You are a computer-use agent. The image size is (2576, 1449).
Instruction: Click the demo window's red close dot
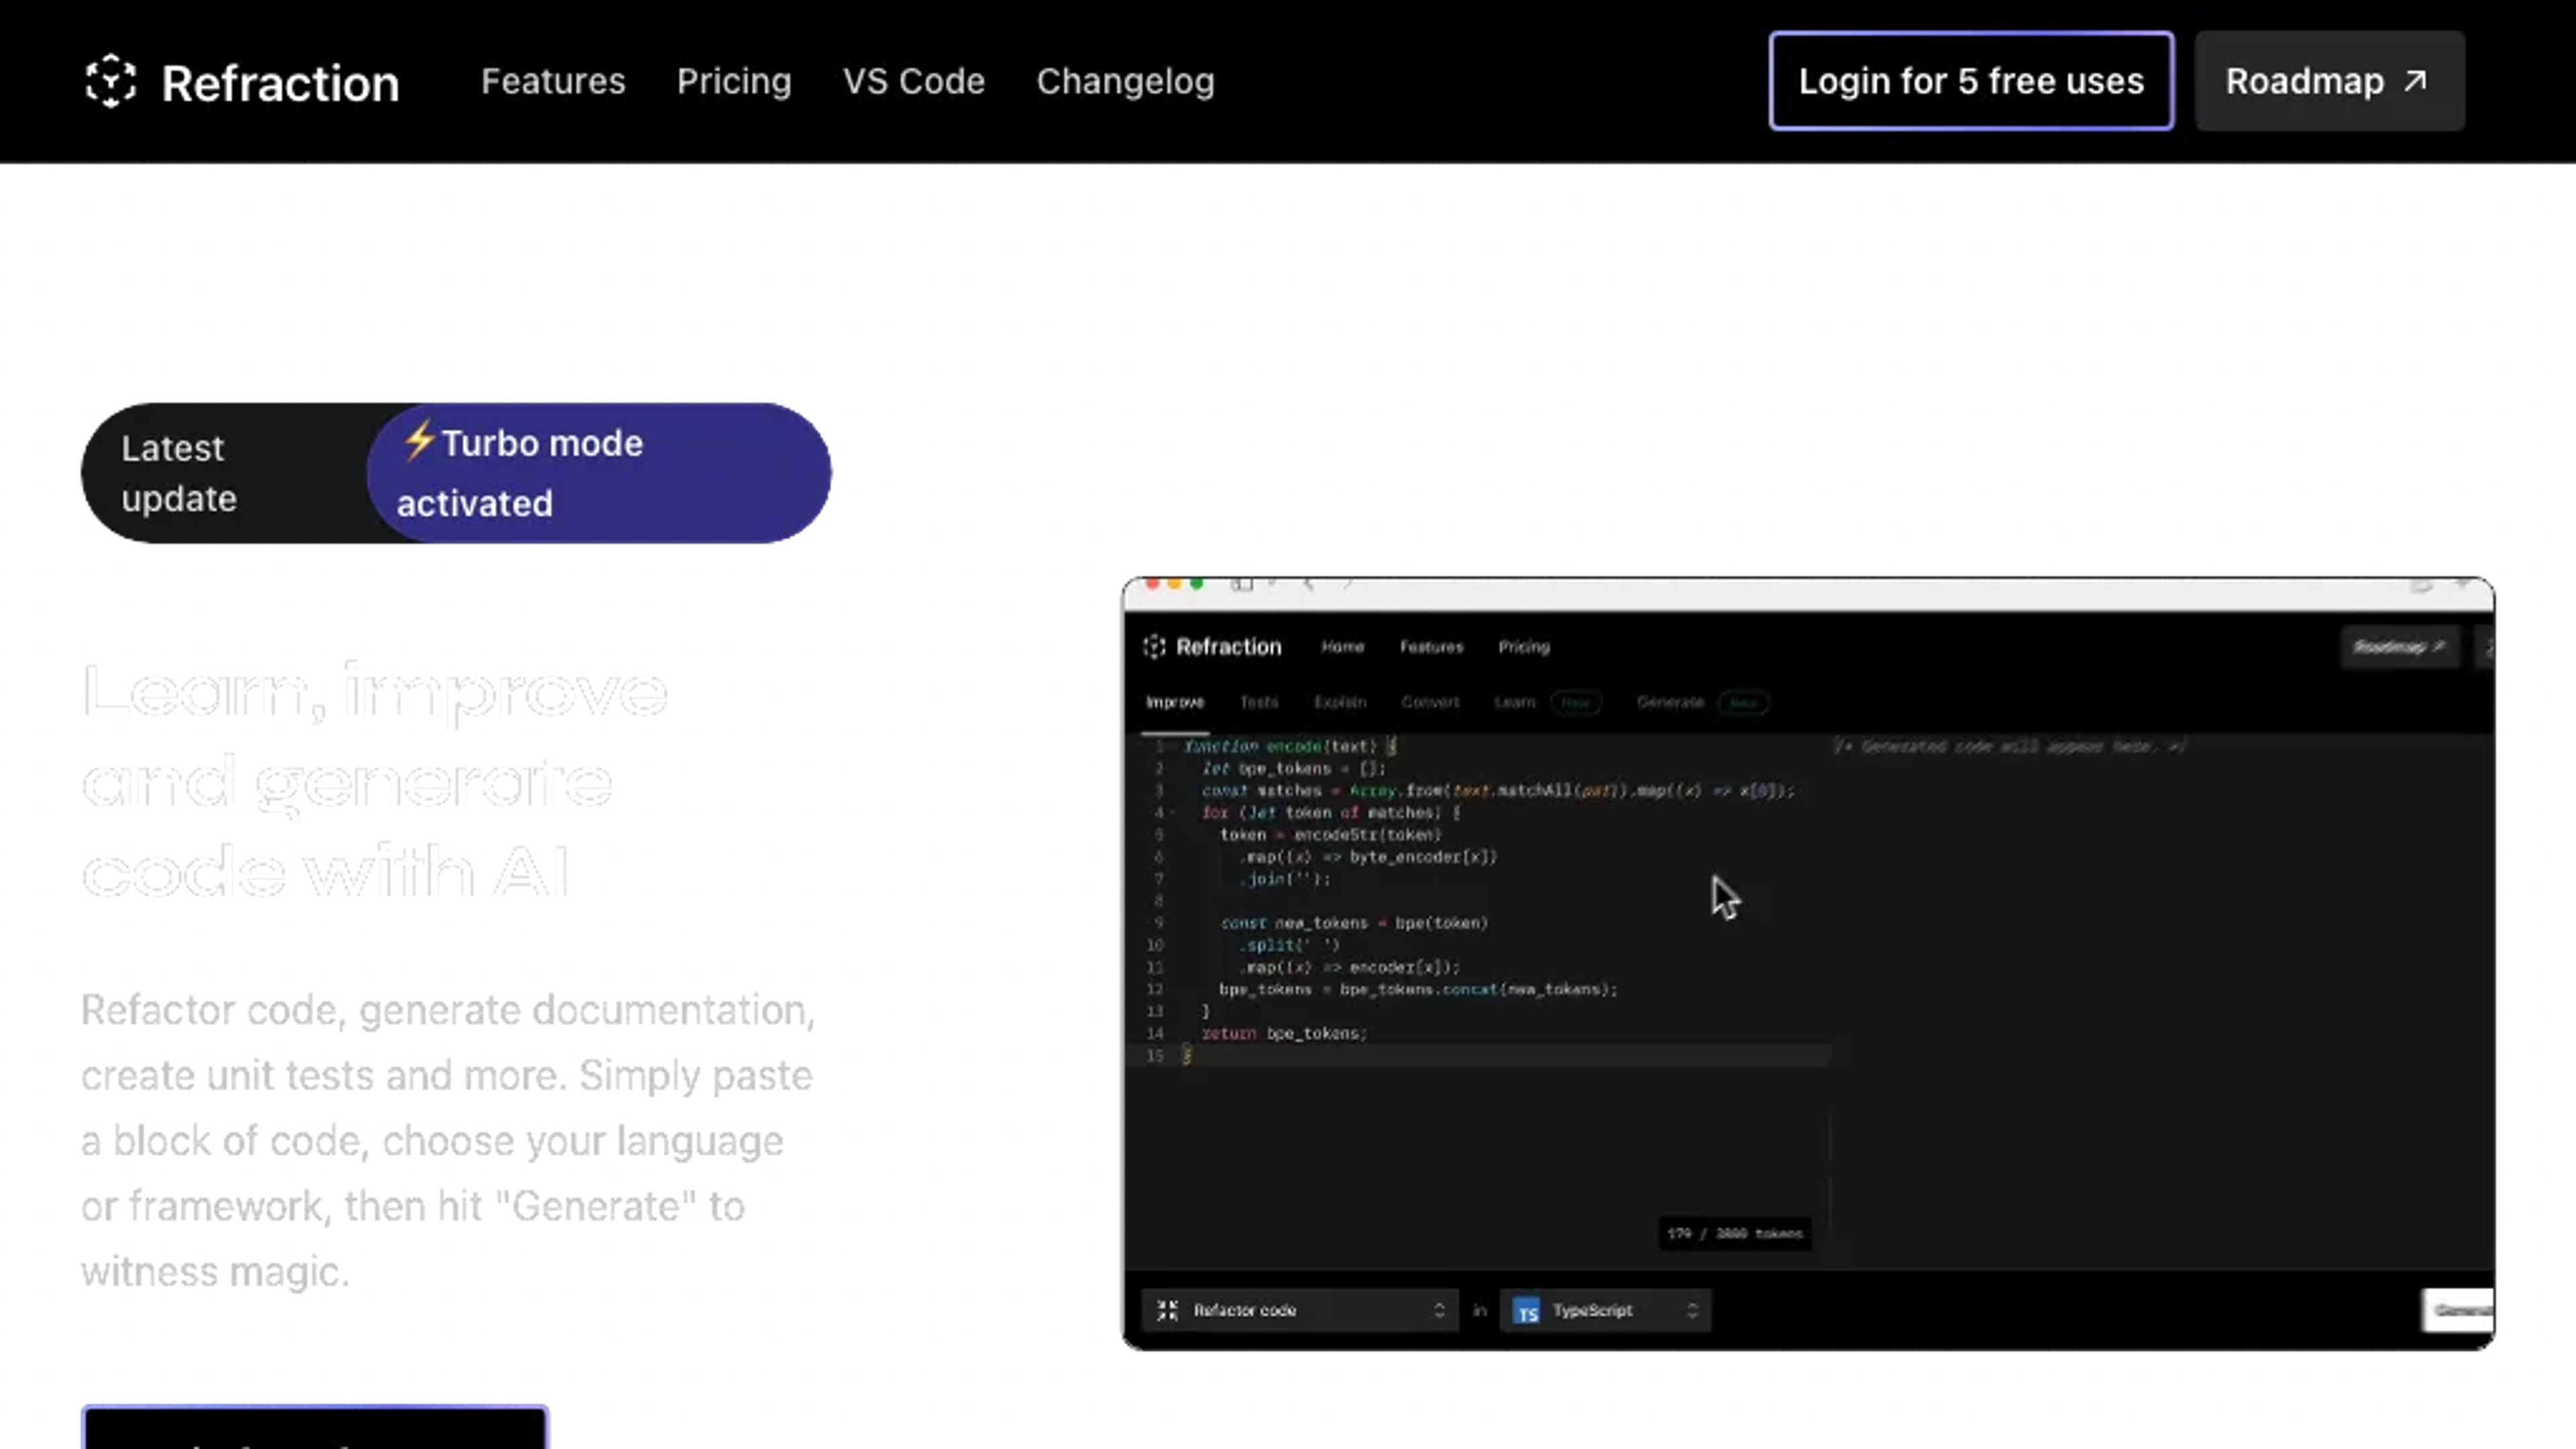[1152, 584]
